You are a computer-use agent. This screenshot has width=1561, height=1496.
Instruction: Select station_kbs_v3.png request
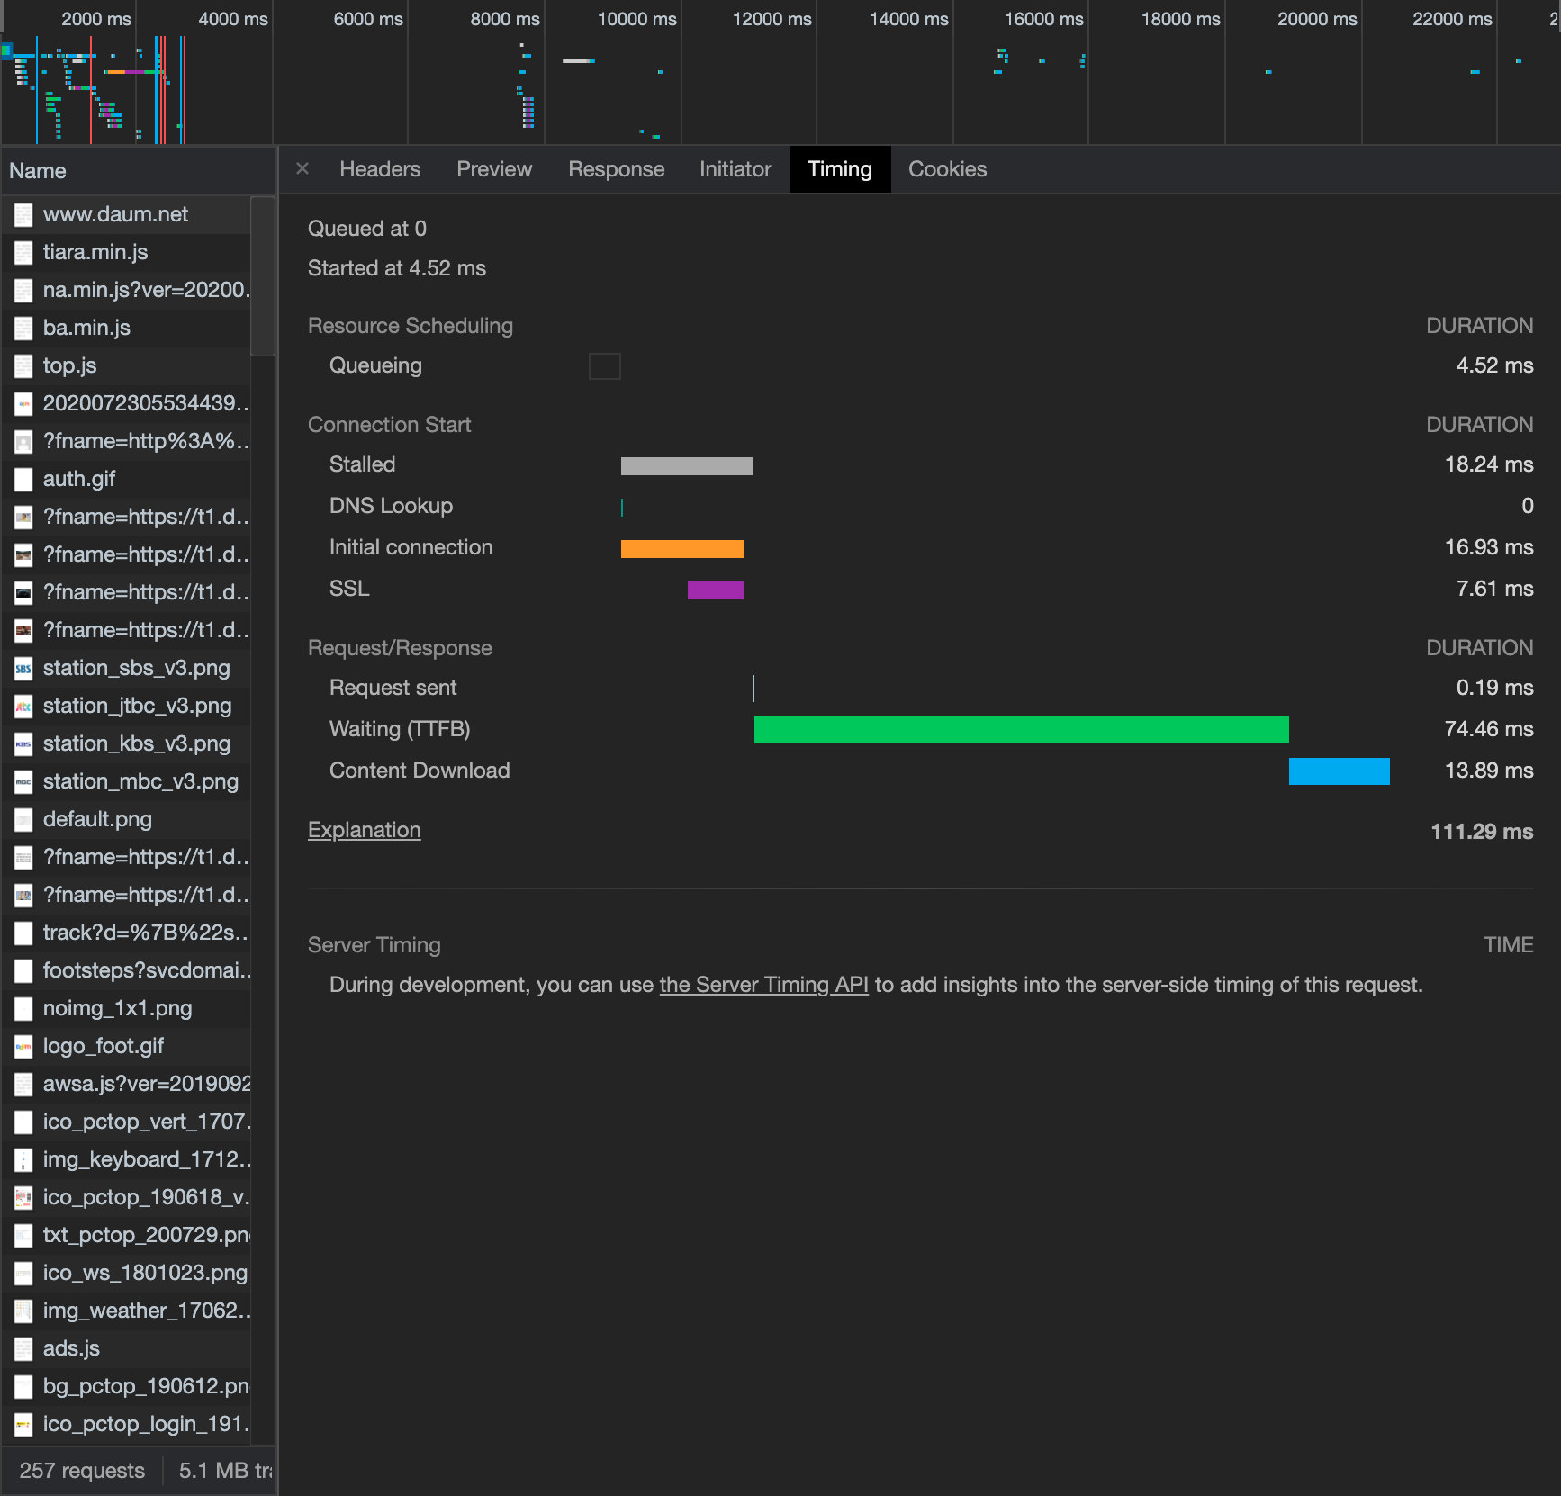pyautogui.click(x=126, y=743)
